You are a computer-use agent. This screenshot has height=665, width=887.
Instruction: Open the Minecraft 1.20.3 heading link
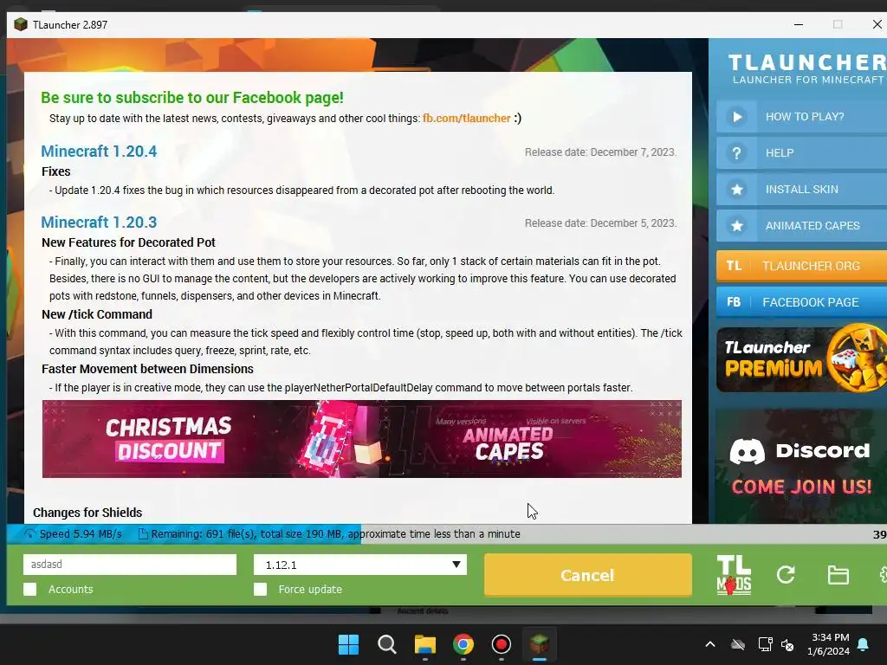pos(99,223)
